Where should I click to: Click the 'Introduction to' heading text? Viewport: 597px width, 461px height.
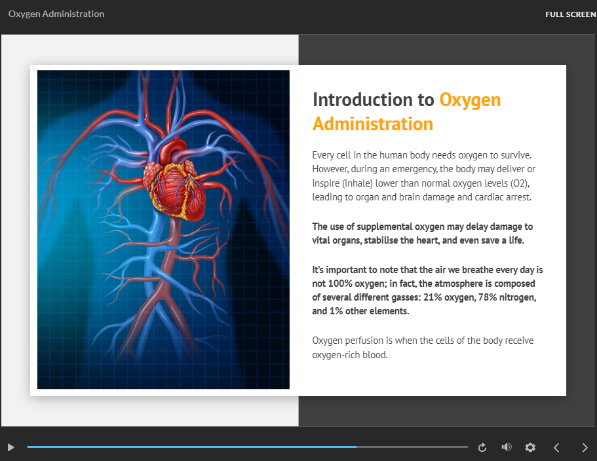pos(373,100)
